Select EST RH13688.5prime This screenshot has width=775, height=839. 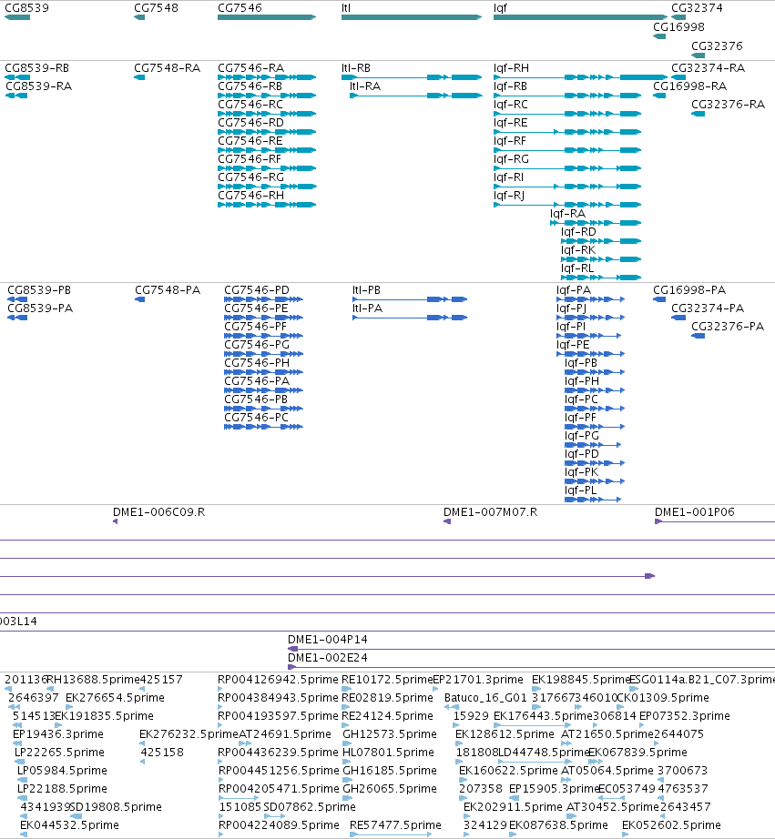click(x=93, y=680)
